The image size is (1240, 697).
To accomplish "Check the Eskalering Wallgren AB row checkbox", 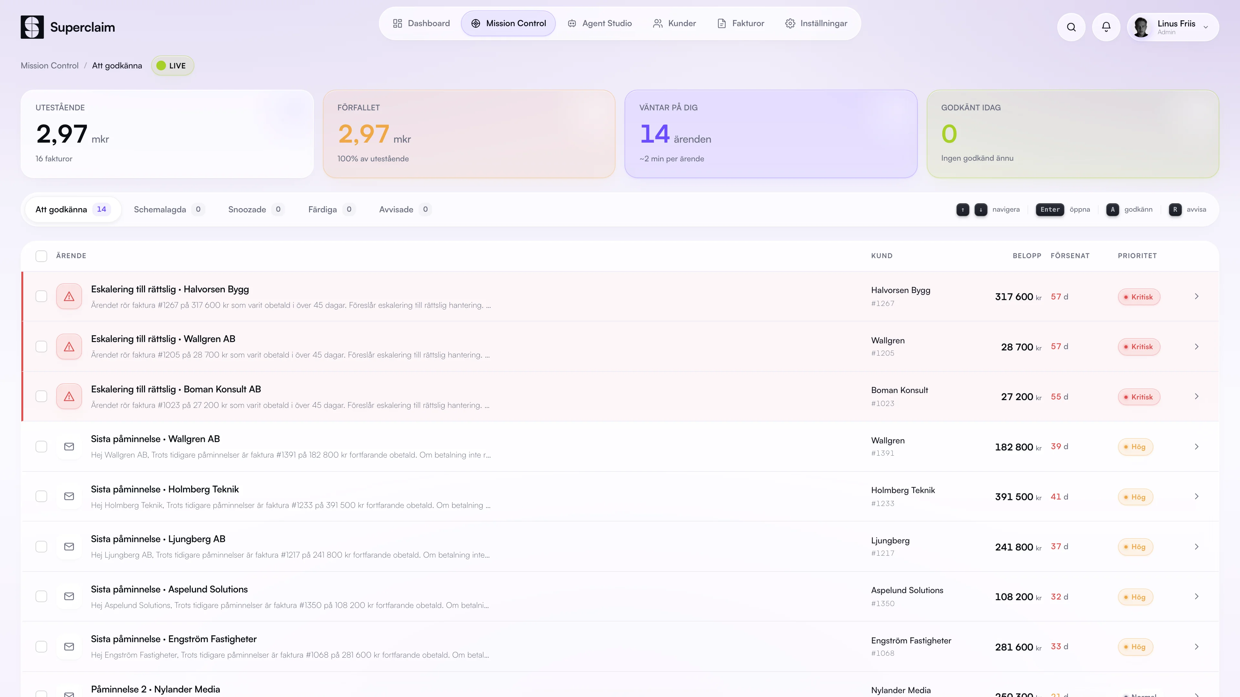I will click(41, 346).
